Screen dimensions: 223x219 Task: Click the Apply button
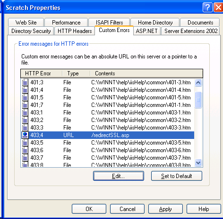pyautogui.click(x=165, y=209)
